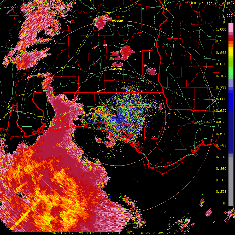Pick the gray color bar segment
235x235 pixels.
[231, 181]
